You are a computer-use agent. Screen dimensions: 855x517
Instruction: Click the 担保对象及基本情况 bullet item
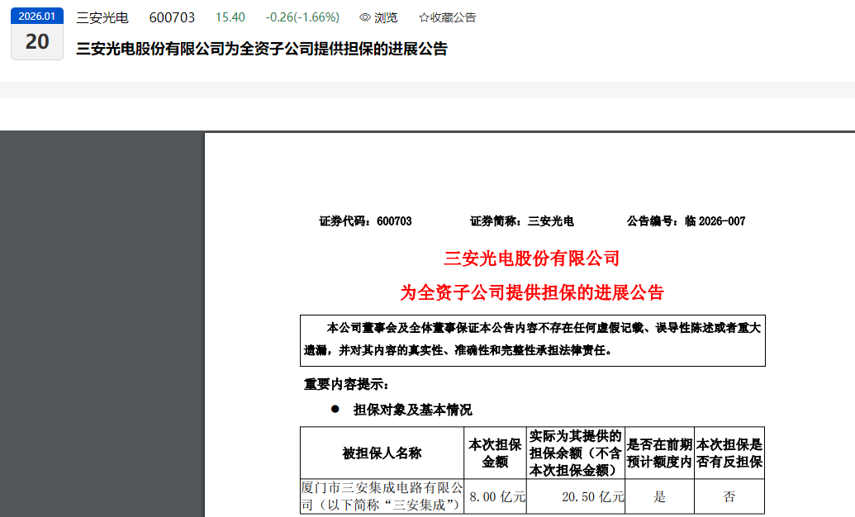(412, 410)
